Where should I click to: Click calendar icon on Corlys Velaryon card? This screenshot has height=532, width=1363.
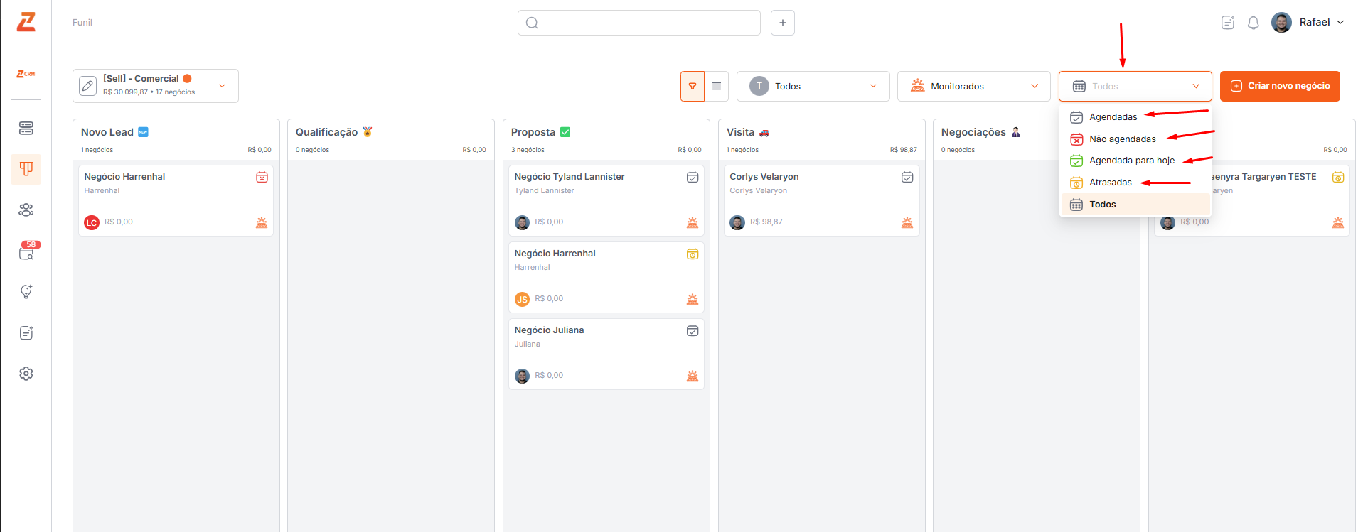[x=907, y=177]
